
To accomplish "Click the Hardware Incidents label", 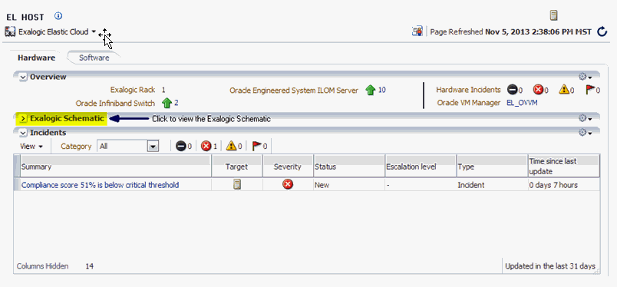I will tap(468, 90).
